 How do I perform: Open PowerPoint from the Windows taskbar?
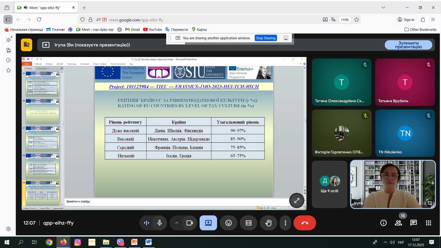coord(135,242)
